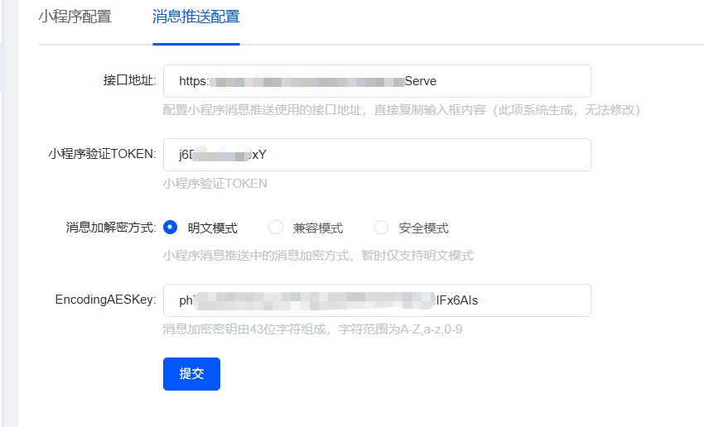
Task: Click the 消息加解密方式 label
Action: point(111,228)
